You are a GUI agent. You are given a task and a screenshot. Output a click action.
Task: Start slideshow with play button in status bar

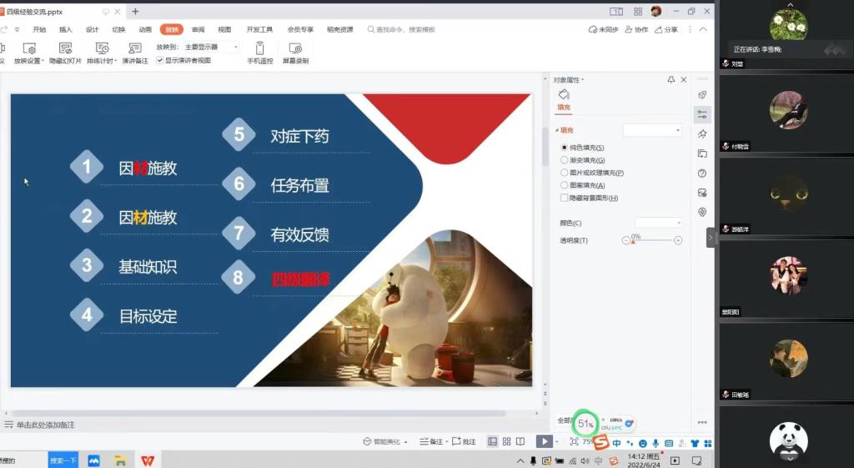pos(543,441)
